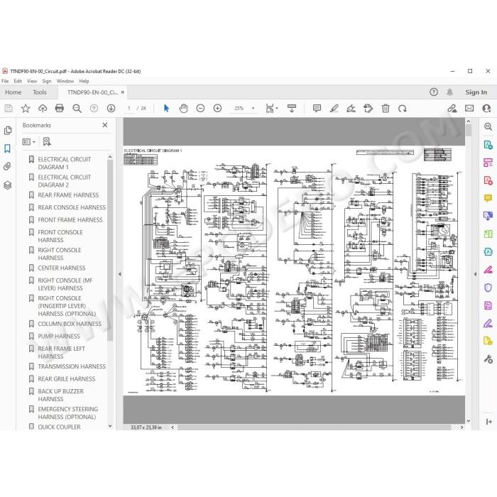Go to the previous page
This screenshot has height=497, width=497.
click(94, 109)
